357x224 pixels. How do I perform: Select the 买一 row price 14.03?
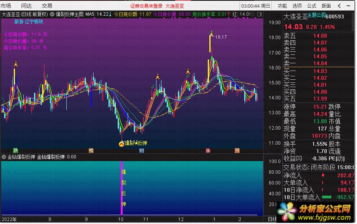320,71
